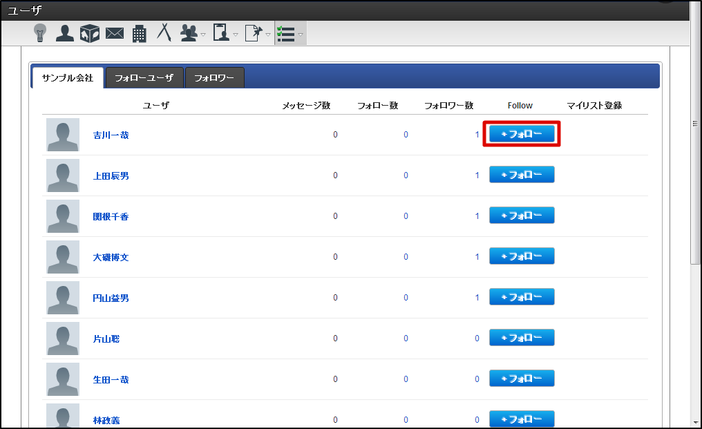Open the mail envelope icon
This screenshot has height=429, width=702.
click(x=115, y=33)
